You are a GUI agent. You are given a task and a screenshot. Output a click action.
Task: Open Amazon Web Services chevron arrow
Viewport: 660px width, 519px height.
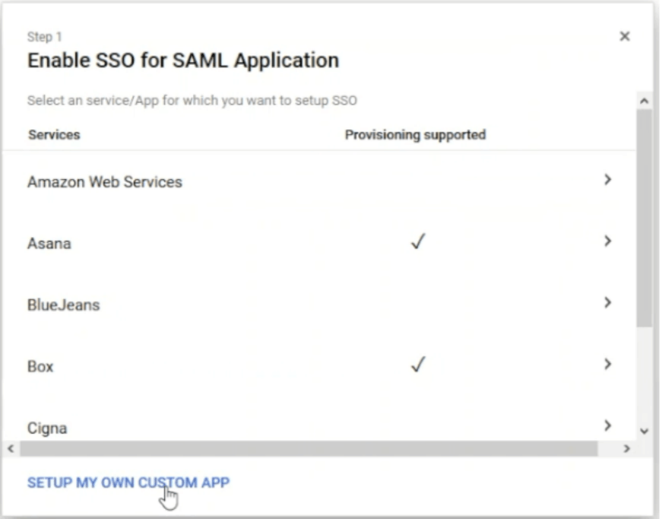click(x=608, y=180)
